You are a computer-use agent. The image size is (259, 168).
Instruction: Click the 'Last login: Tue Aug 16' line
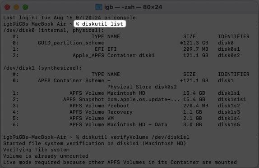(69, 18)
